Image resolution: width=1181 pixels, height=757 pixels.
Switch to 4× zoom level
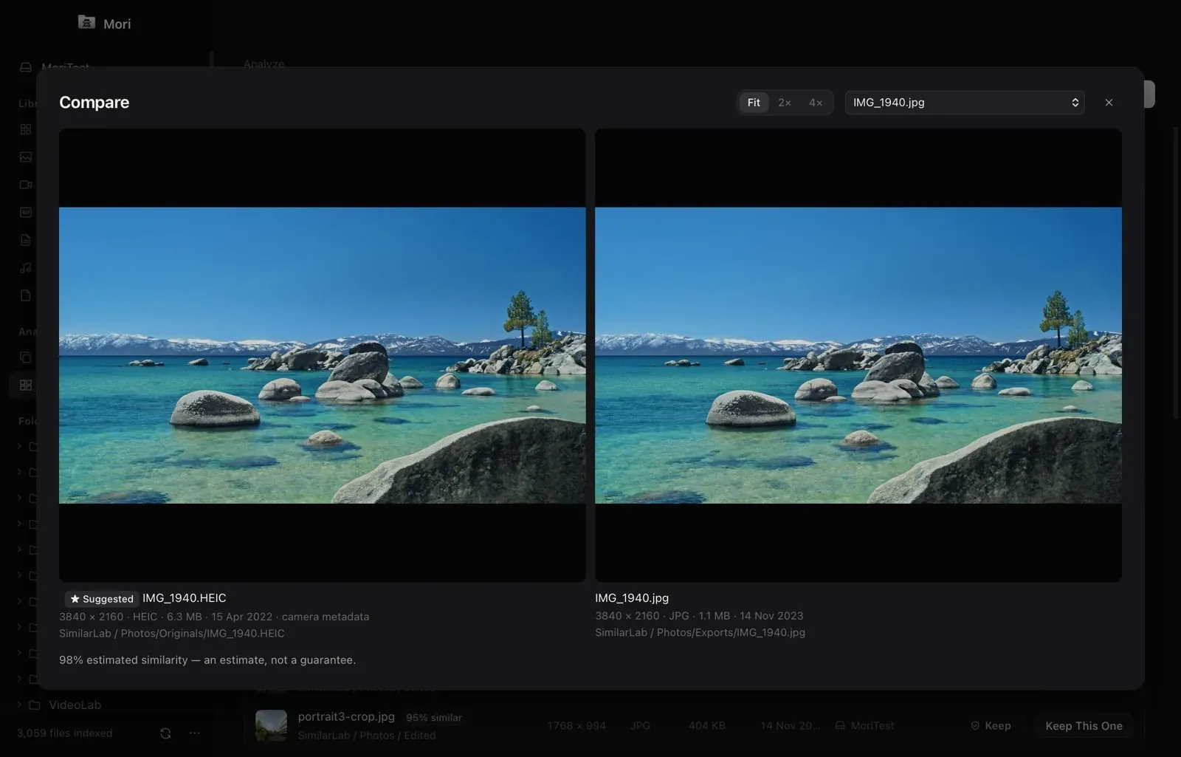point(816,103)
